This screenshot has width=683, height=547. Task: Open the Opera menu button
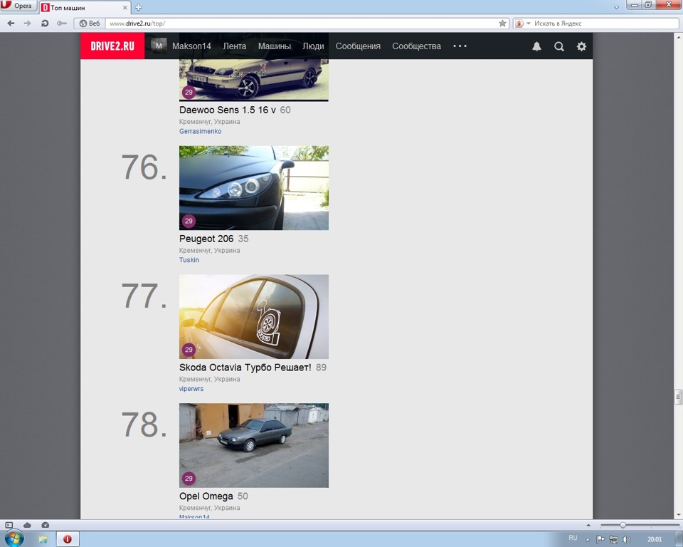18,6
